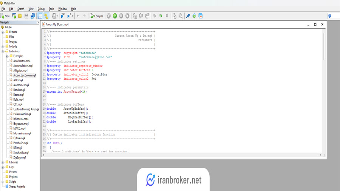Click the list functions (f) icon
The width and height of the screenshot is (340, 191).
69,16
